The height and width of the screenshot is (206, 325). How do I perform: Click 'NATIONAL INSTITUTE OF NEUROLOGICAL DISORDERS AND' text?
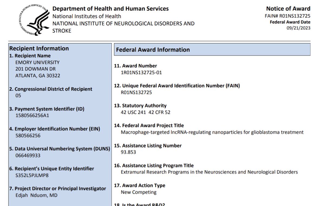click(123, 23)
